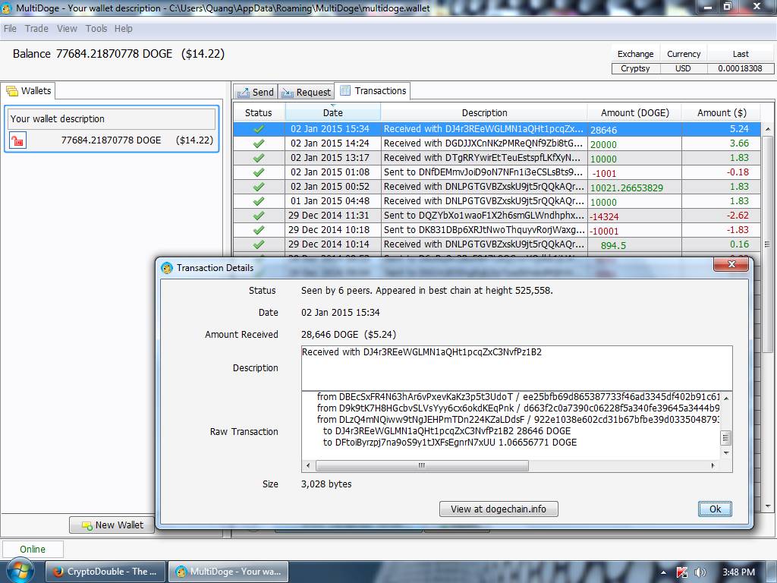This screenshot has width=777, height=583.
Task: Click the Transactions tab table icon
Action: (x=345, y=91)
